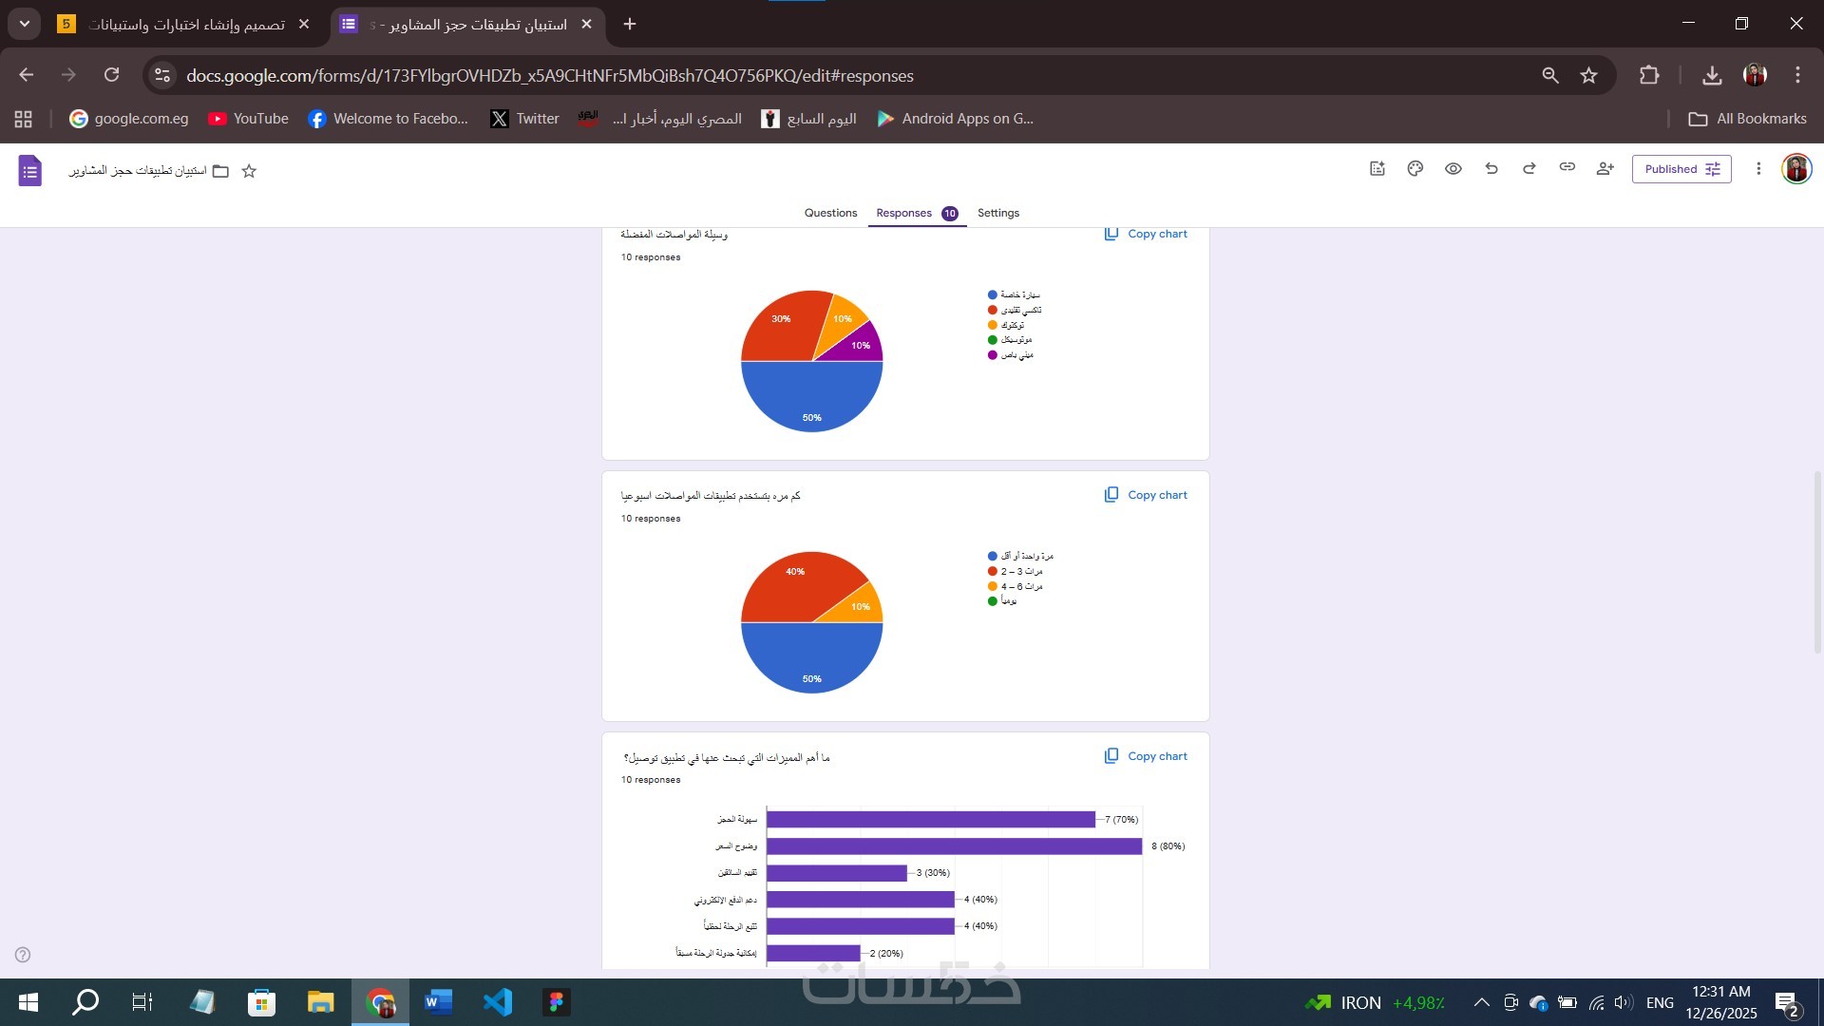Image resolution: width=1824 pixels, height=1026 pixels.
Task: Copy responder link with link icon
Action: (1567, 167)
